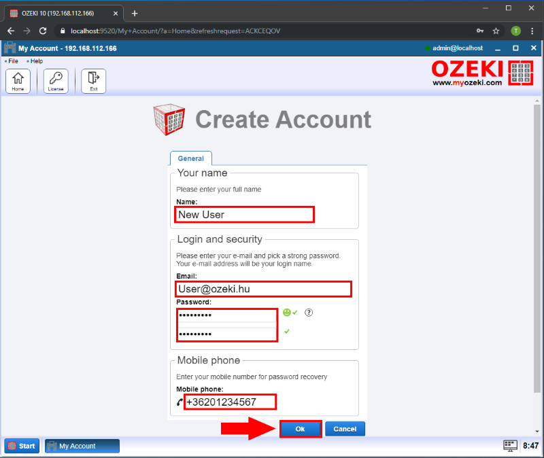Open the File menu
The image size is (544, 458).
[x=13, y=61]
